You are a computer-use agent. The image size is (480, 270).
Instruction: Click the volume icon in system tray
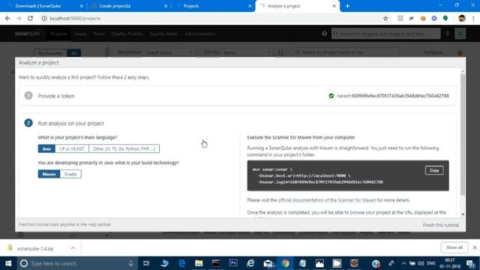click(421, 263)
